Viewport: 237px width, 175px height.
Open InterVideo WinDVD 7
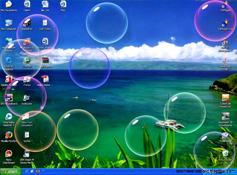pos(9,116)
